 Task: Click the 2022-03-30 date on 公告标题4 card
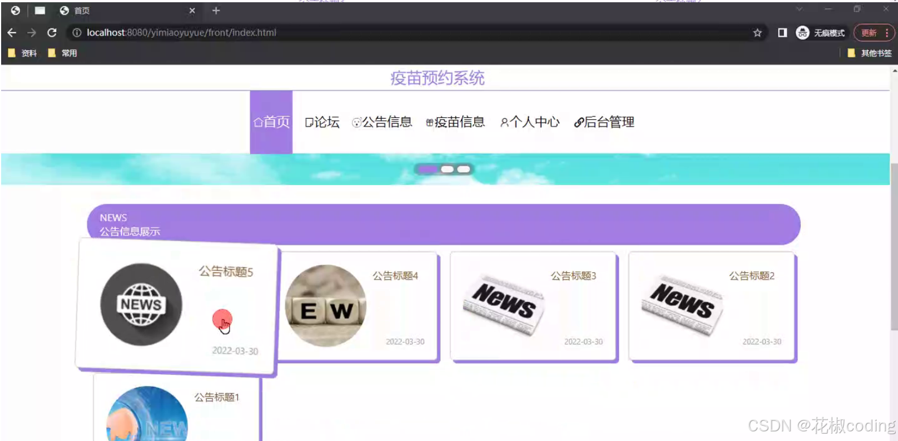pos(405,342)
